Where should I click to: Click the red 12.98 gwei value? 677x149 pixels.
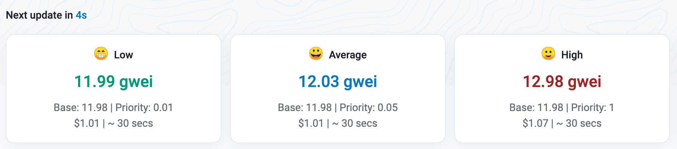click(562, 82)
